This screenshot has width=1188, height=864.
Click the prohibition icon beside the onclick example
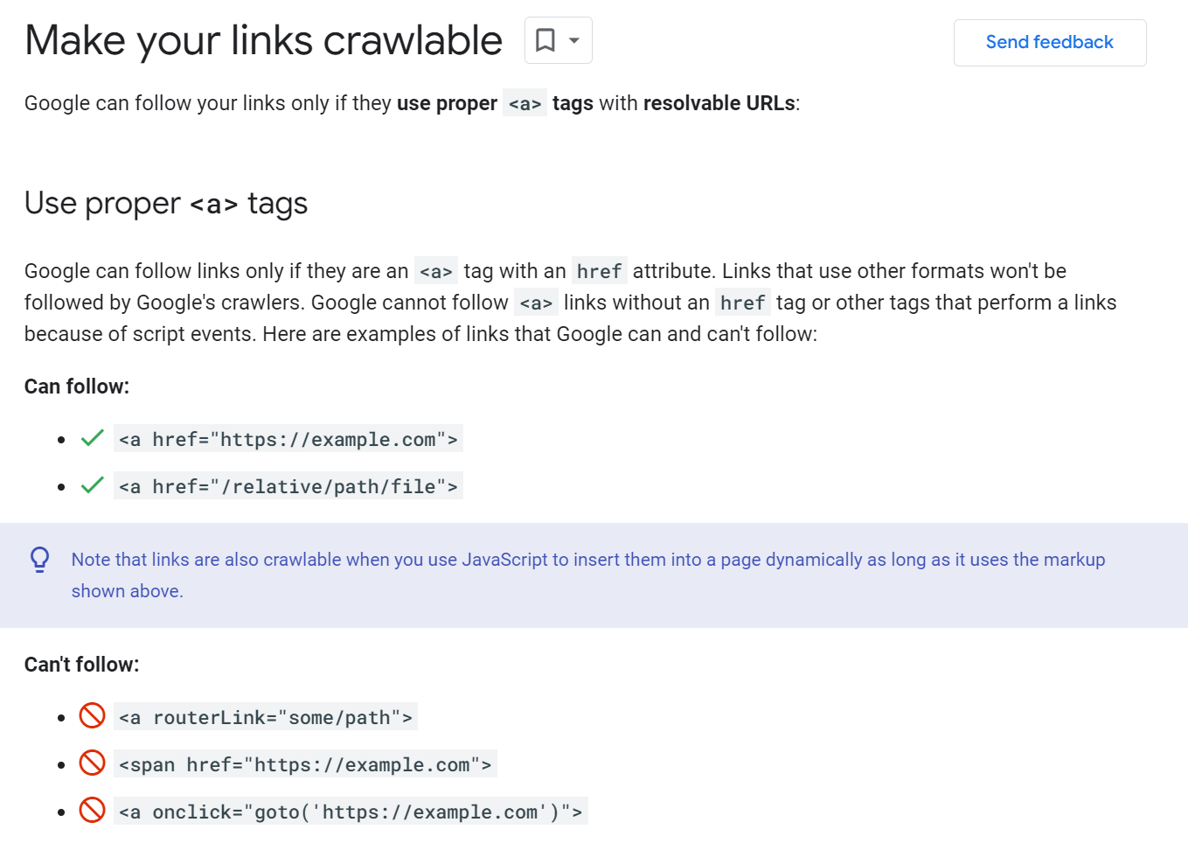pos(92,810)
